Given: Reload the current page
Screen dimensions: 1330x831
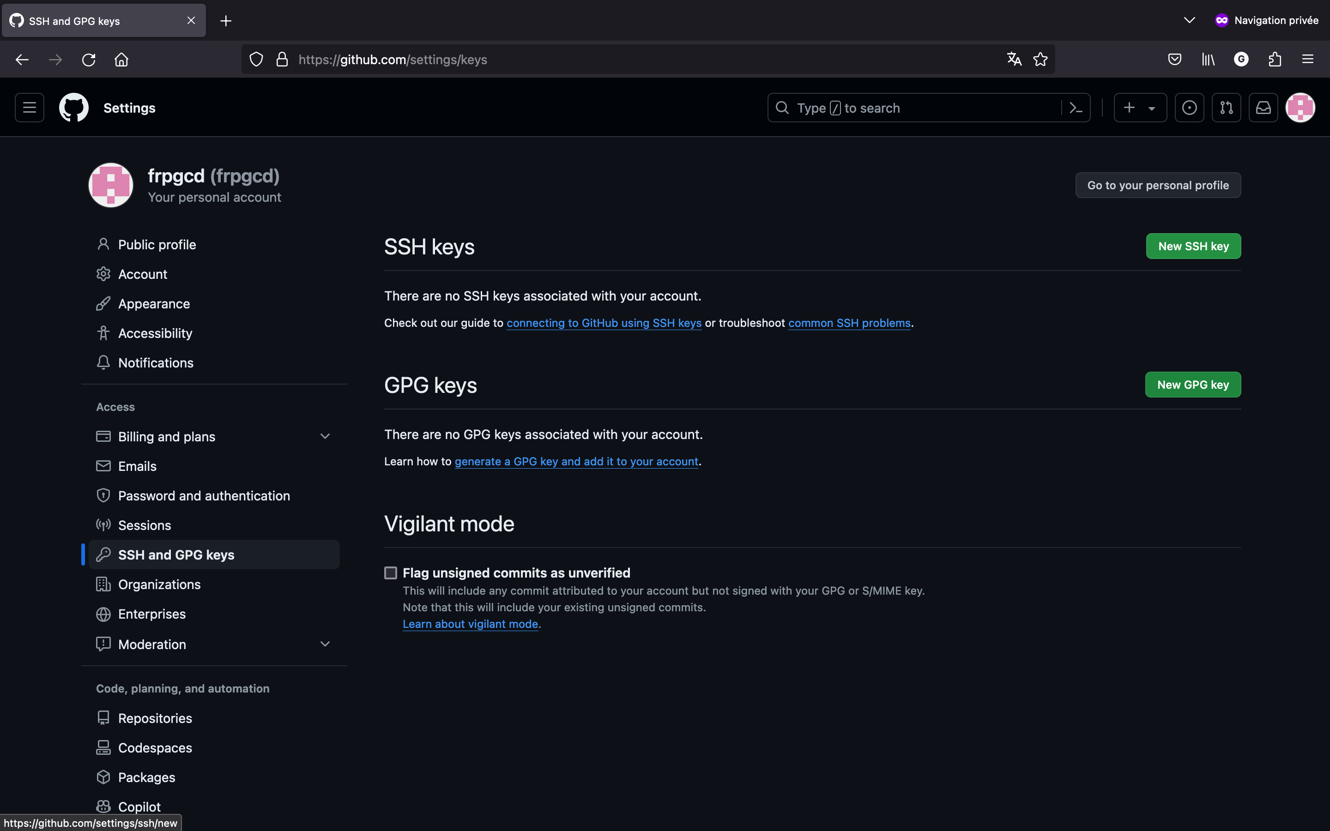Looking at the screenshot, I should (x=89, y=60).
